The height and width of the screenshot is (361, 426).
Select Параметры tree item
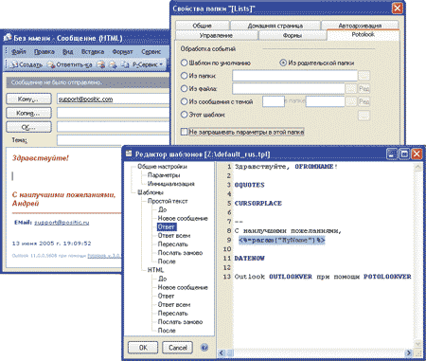pos(164,175)
